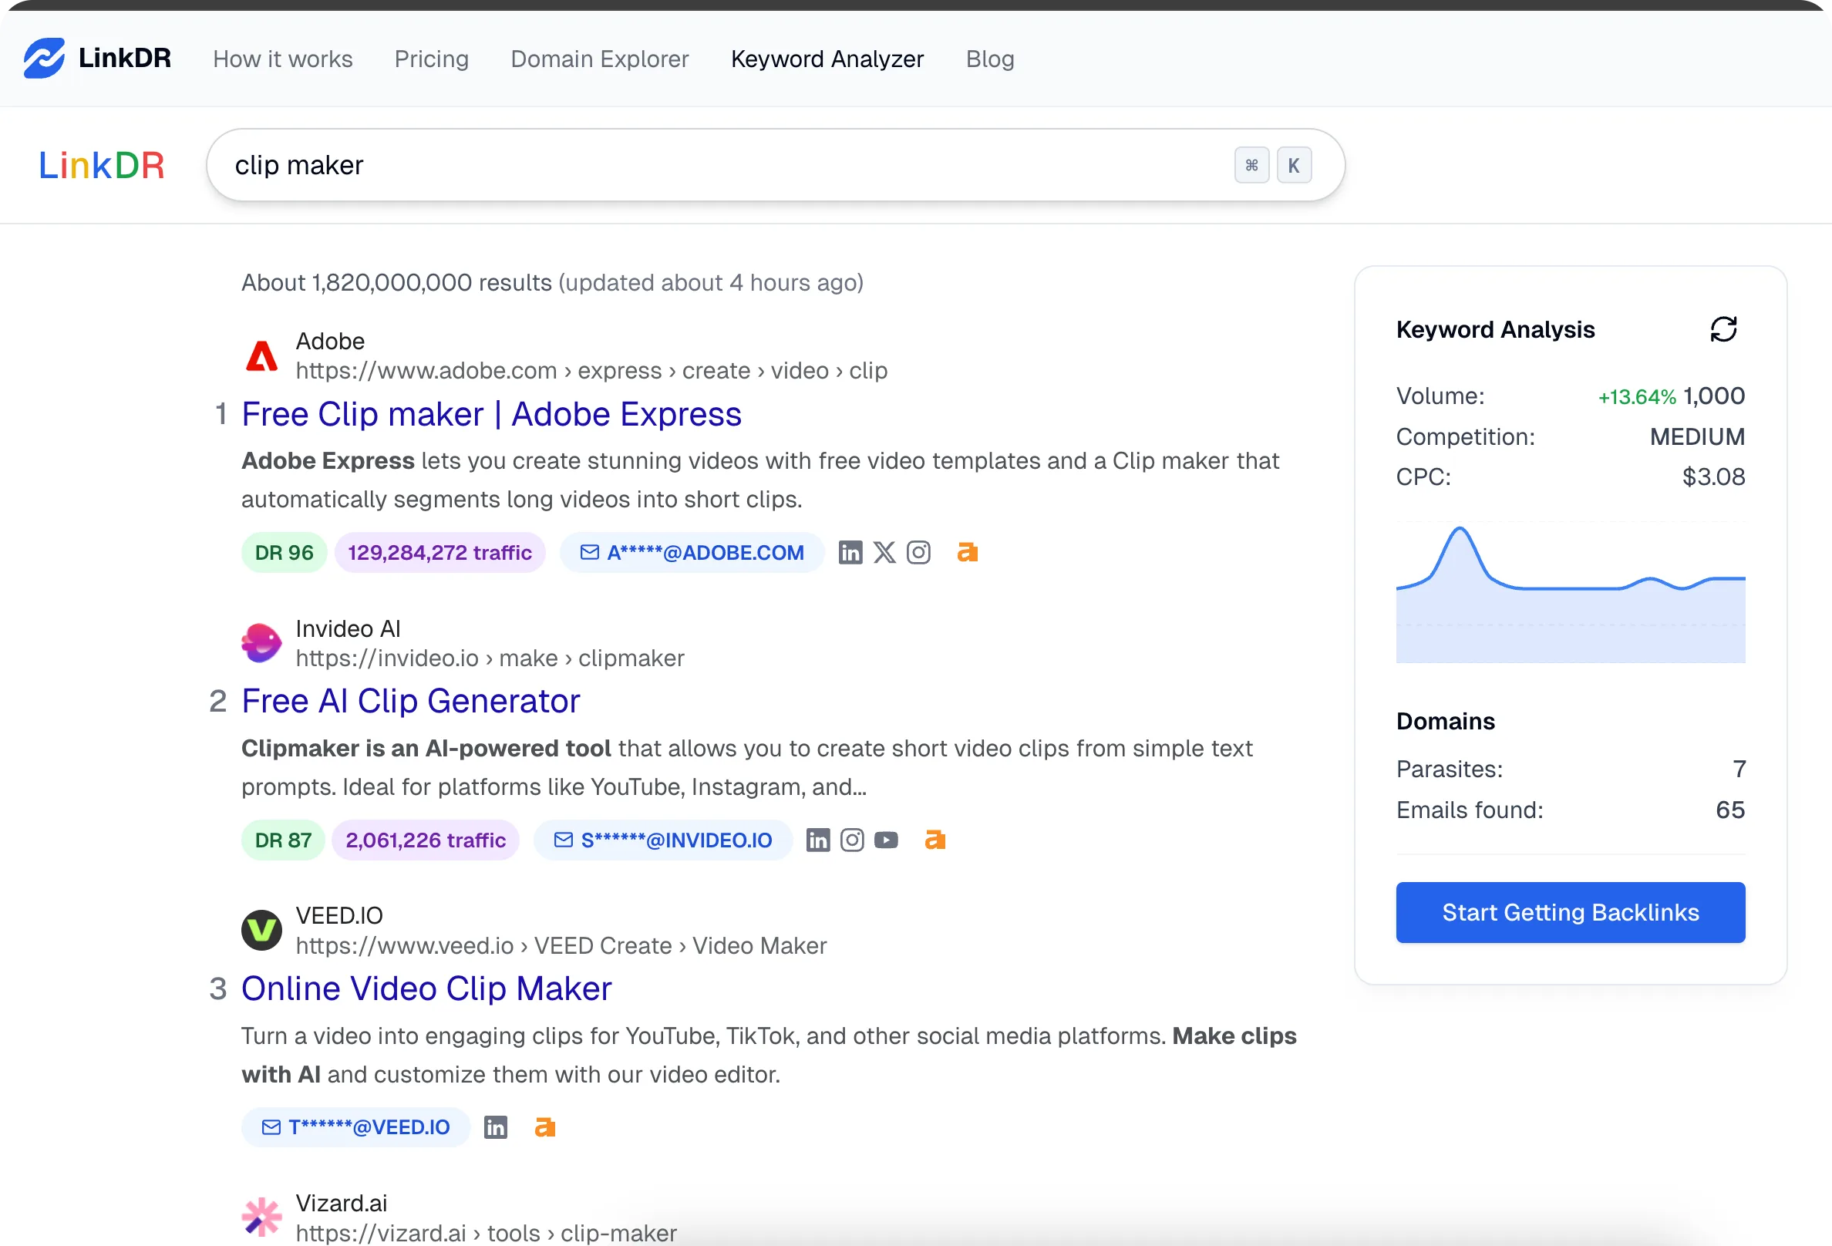Click the keyword volume trend chart

(x=1571, y=592)
